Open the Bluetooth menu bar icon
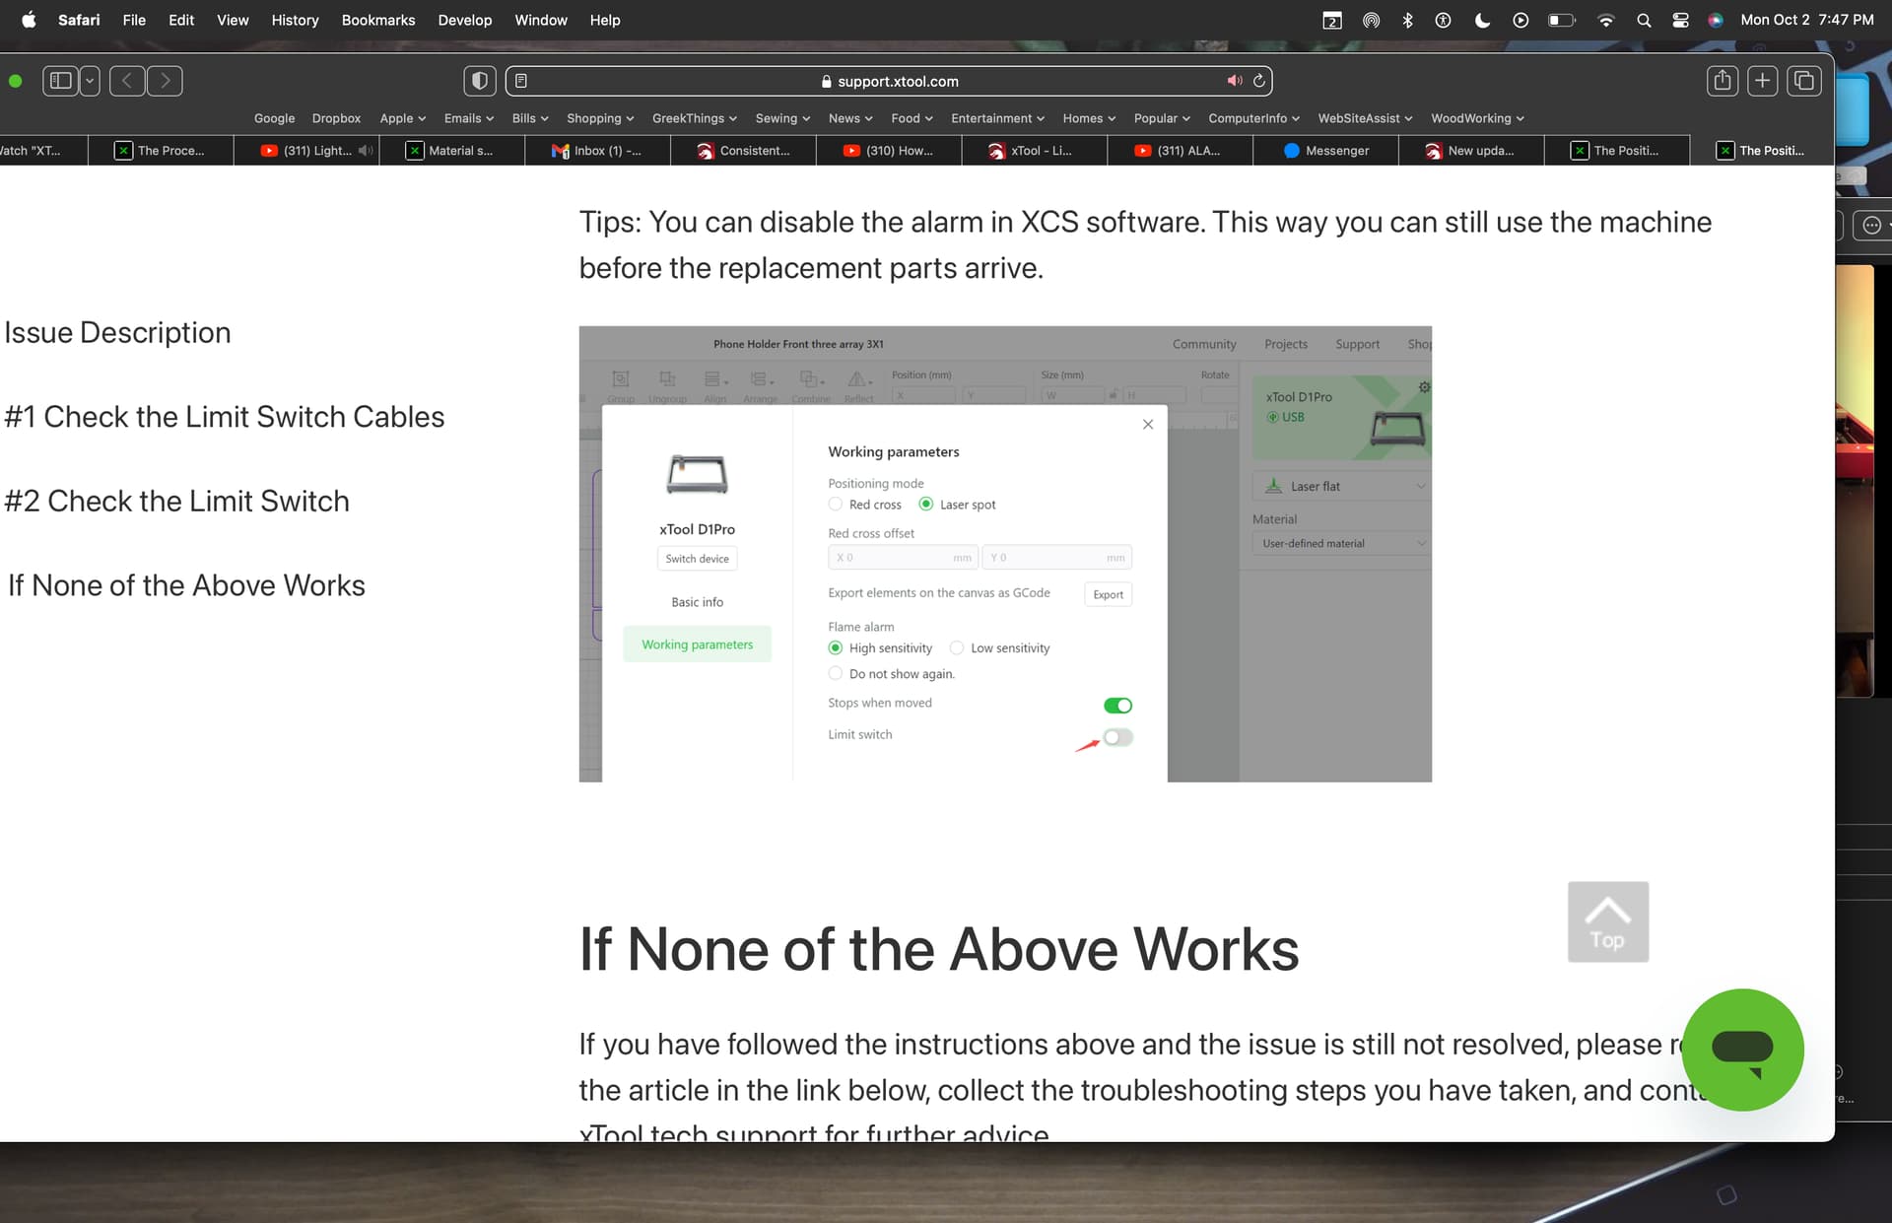 point(1407,20)
